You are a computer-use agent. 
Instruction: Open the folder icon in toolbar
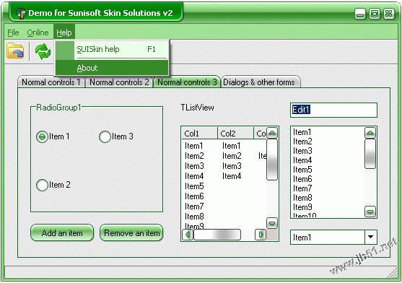click(x=15, y=51)
